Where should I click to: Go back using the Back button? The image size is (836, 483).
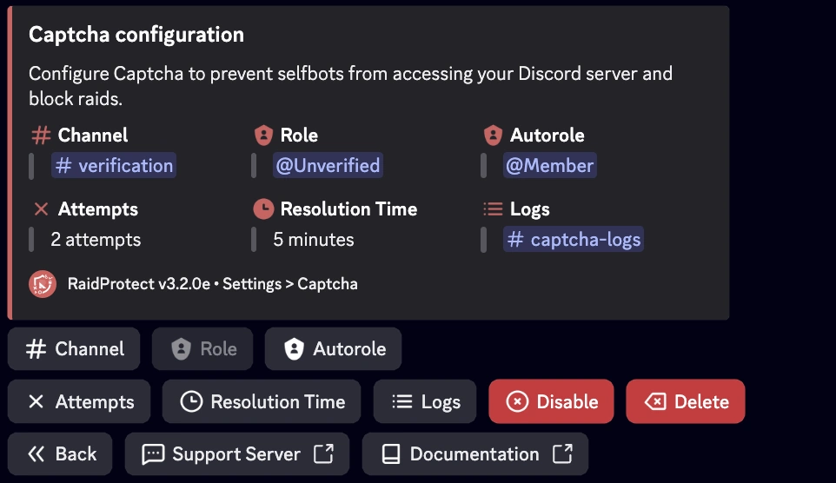pos(61,454)
